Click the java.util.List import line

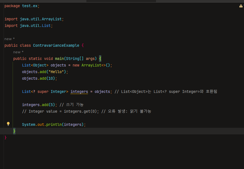29,26
